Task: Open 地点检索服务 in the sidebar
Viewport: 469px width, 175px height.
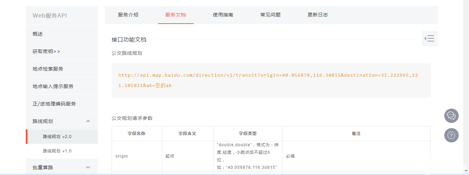Action: click(x=62, y=69)
